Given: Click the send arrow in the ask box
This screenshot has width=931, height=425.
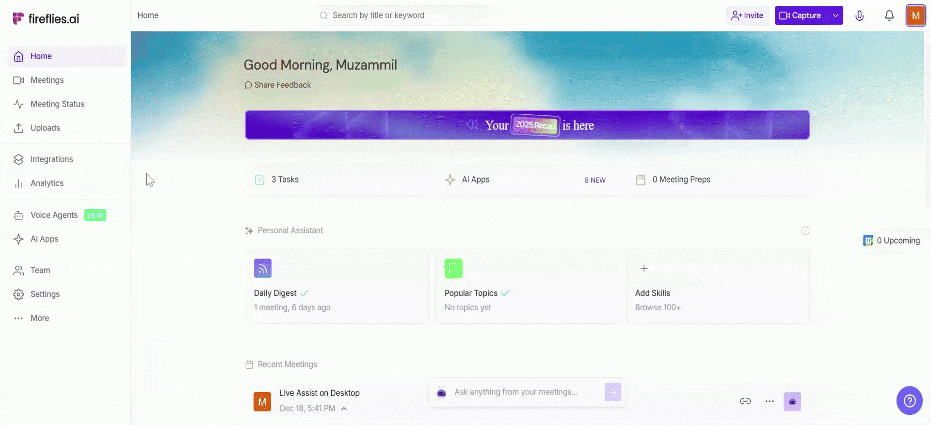Looking at the screenshot, I should pos(612,392).
